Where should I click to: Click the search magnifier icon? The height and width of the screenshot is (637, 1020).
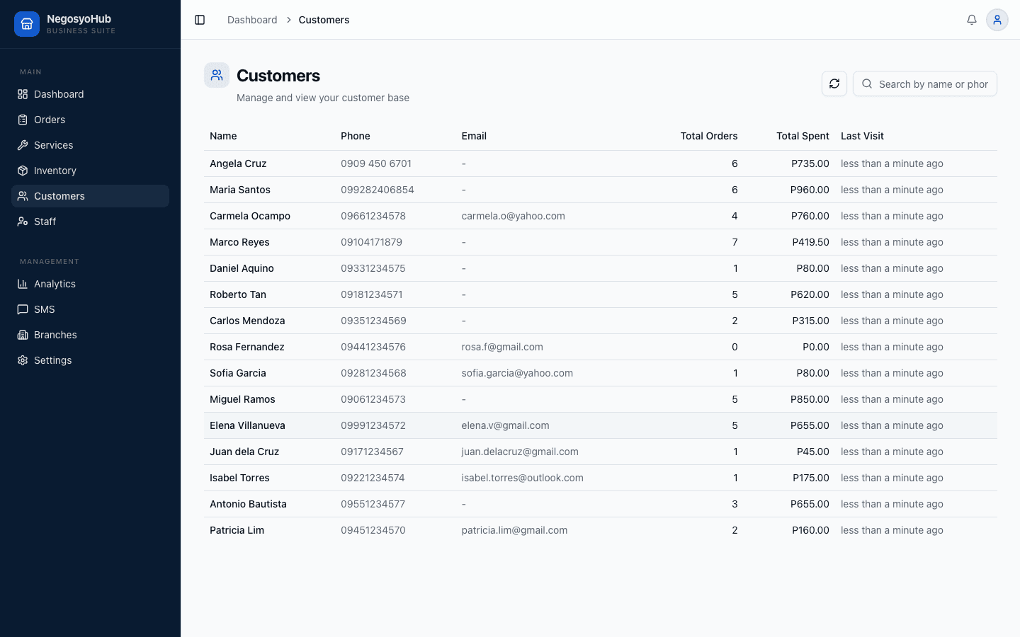click(867, 84)
